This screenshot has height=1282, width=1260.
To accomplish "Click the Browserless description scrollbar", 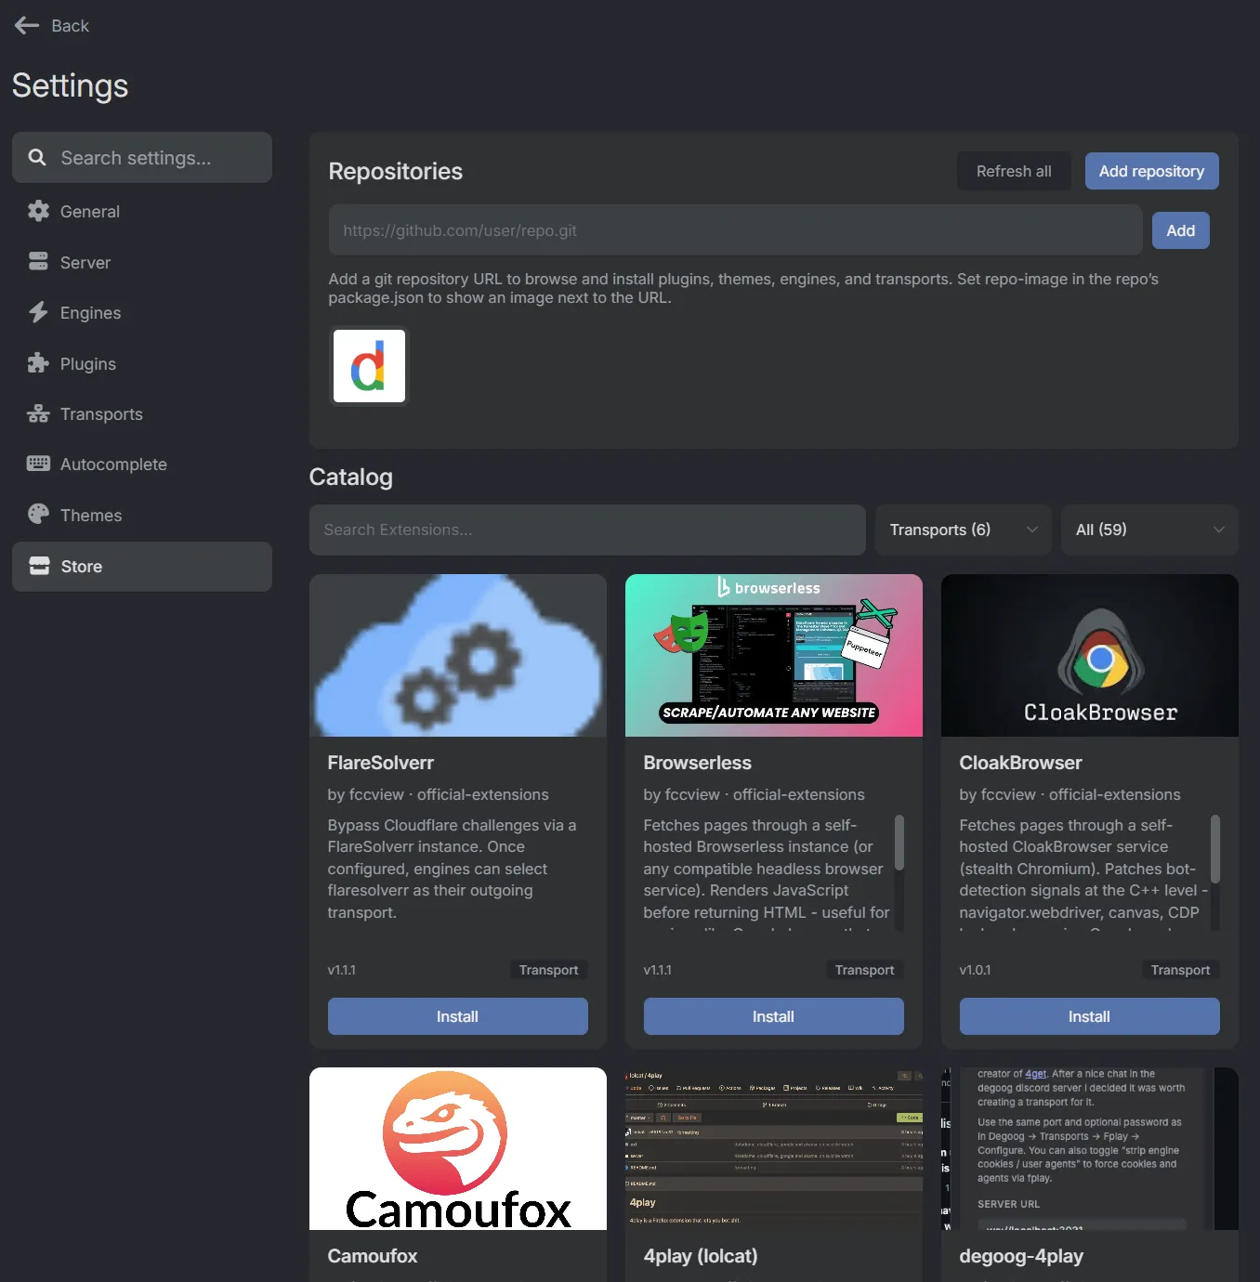I will pos(899,844).
